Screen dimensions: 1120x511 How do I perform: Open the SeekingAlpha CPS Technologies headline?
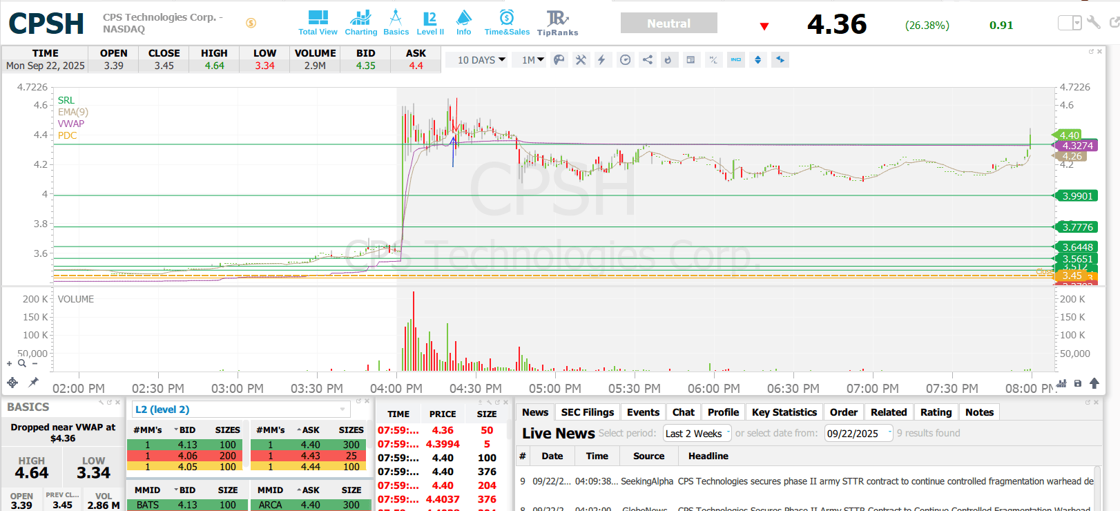click(885, 481)
